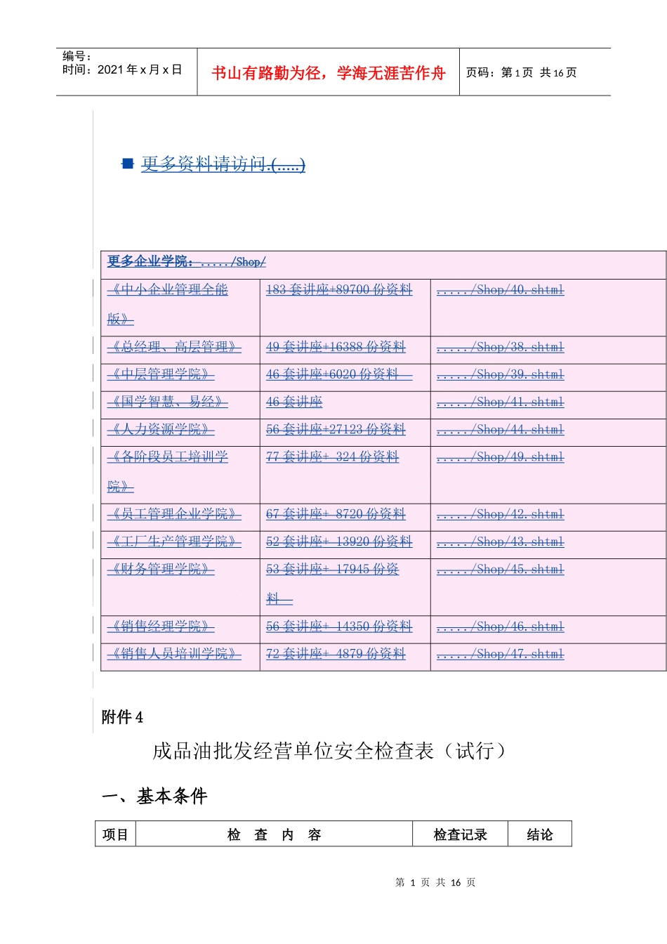This screenshot has width=667, height=944.
Task: Click the 检查记录 table header cell
Action: pos(460,834)
